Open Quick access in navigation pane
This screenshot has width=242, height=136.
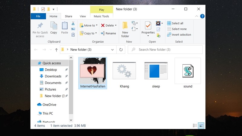pyautogui.click(x=50, y=63)
